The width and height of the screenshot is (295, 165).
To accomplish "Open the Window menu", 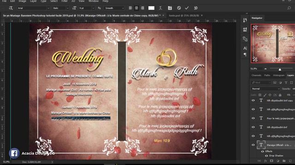I will coord(94,1).
